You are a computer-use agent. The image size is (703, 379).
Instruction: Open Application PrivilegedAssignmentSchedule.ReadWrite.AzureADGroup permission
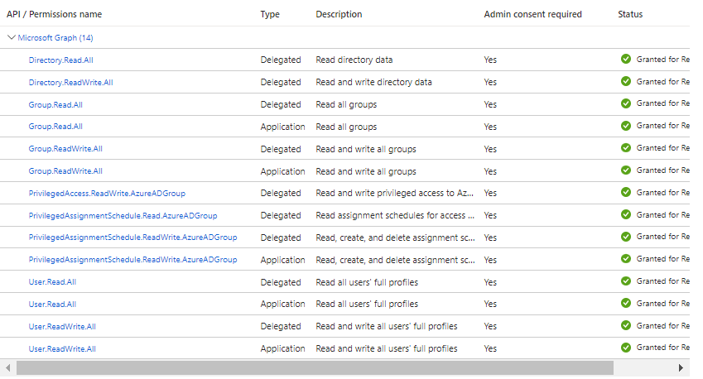(132, 260)
